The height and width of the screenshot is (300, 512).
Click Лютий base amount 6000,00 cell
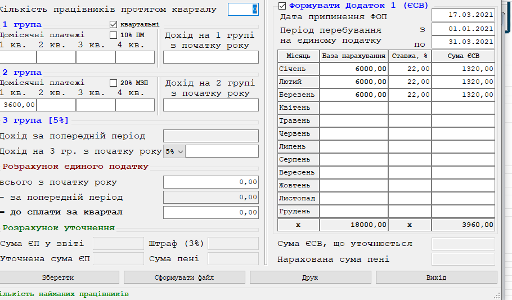tap(354, 82)
